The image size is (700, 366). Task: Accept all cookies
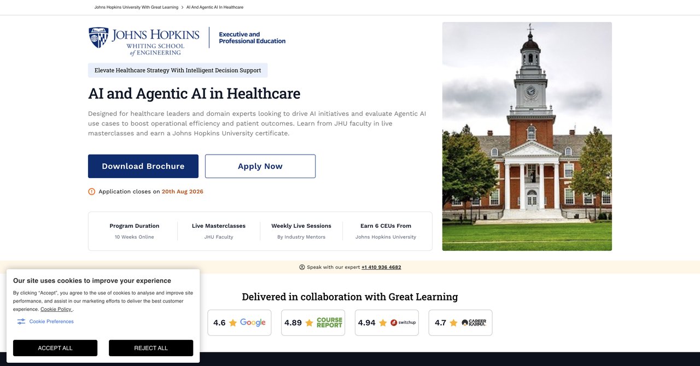[55, 348]
